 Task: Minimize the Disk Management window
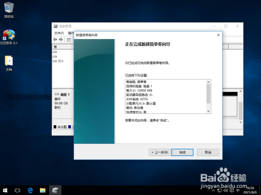pyautogui.click(x=214, y=26)
